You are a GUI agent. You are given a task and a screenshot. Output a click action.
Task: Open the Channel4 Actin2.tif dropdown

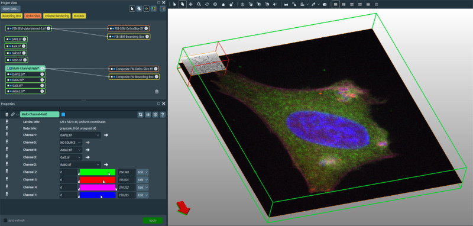tap(70, 150)
